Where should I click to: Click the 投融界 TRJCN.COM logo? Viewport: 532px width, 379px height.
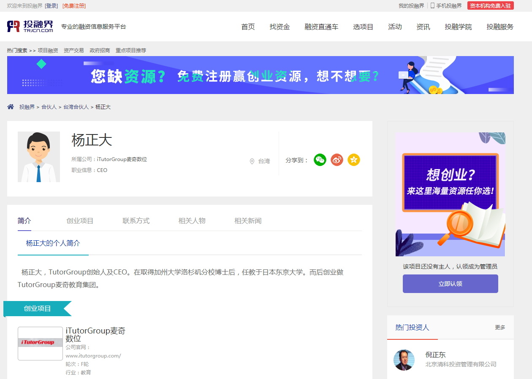(x=30, y=27)
